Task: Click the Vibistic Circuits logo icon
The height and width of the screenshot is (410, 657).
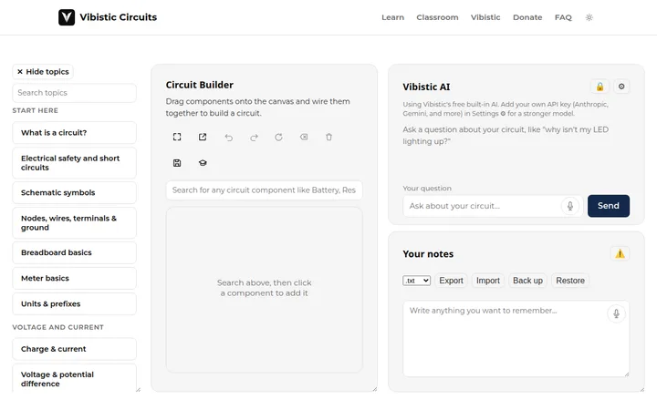Action: pos(67,17)
